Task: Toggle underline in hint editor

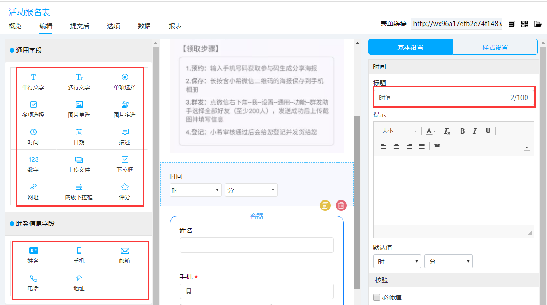Action: (x=488, y=131)
